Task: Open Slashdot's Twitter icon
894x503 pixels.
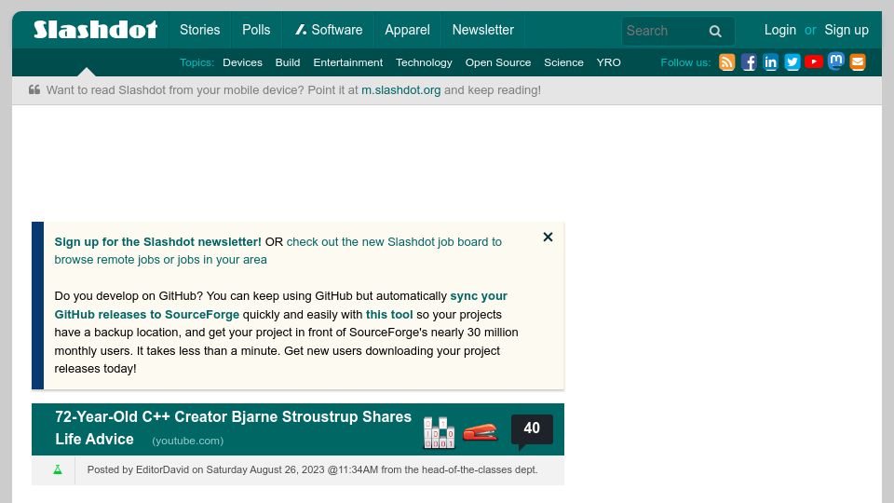Action: coord(792,62)
